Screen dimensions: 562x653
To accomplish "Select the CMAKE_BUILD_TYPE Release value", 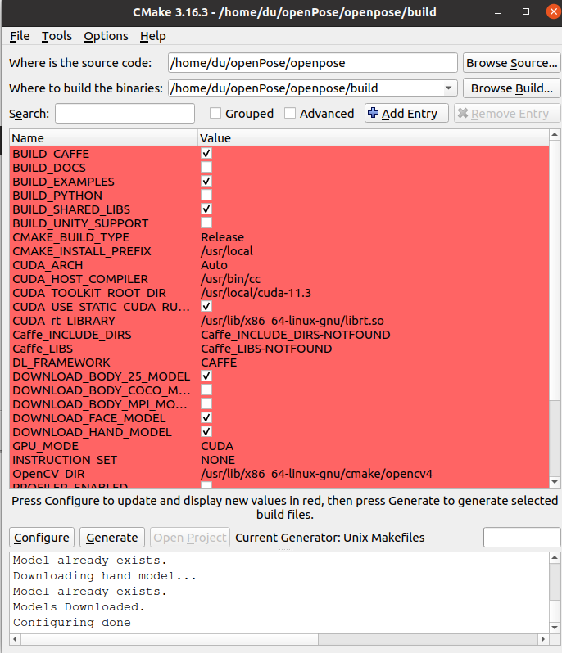I will point(223,237).
